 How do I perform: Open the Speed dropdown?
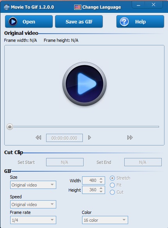tap(33, 204)
